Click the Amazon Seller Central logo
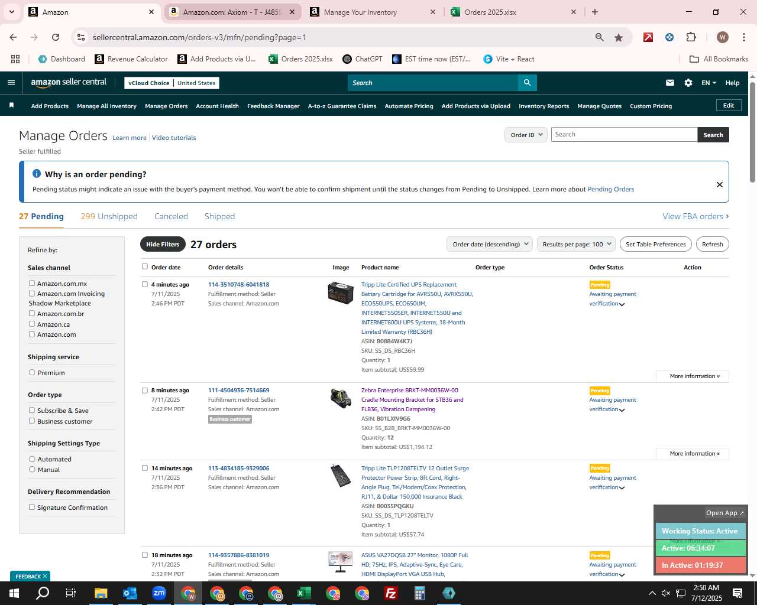757x605 pixels. [x=69, y=83]
